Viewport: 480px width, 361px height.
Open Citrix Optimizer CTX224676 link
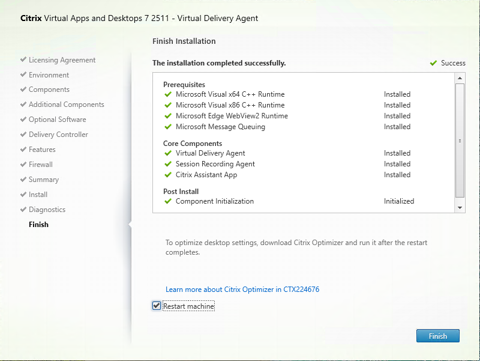coord(242,290)
